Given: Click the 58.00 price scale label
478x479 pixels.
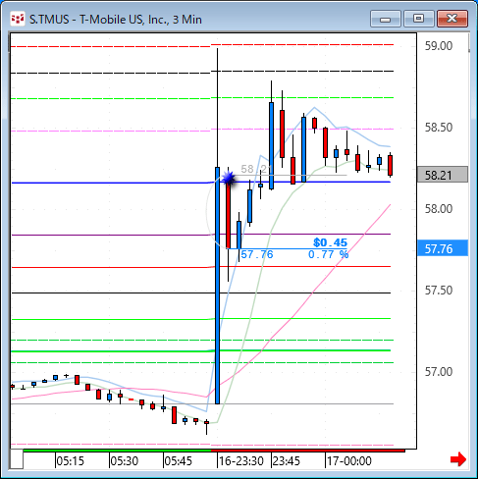Looking at the screenshot, I should (439, 209).
